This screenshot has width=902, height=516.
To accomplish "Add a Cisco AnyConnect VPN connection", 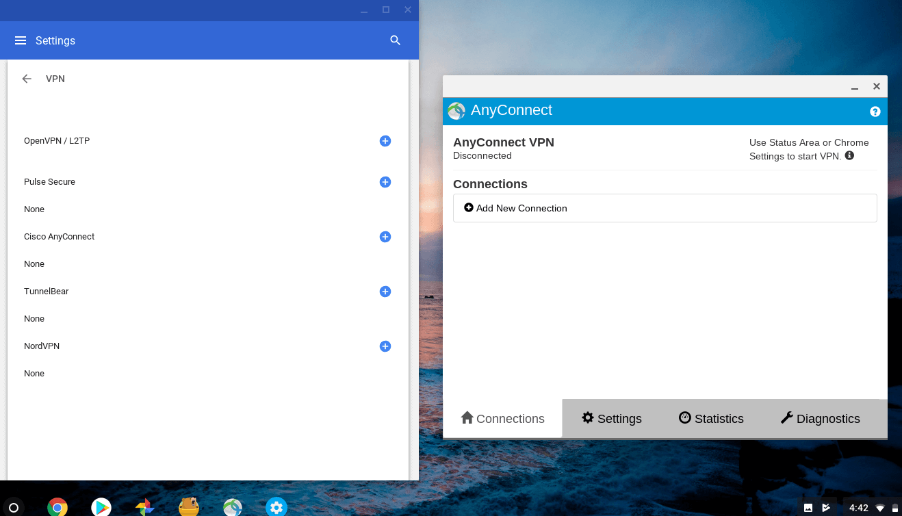I will 385,237.
